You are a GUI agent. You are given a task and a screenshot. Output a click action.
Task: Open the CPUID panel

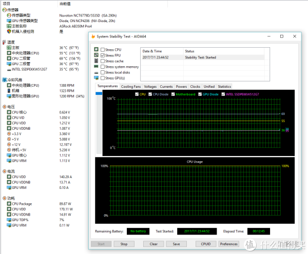coord(206,244)
